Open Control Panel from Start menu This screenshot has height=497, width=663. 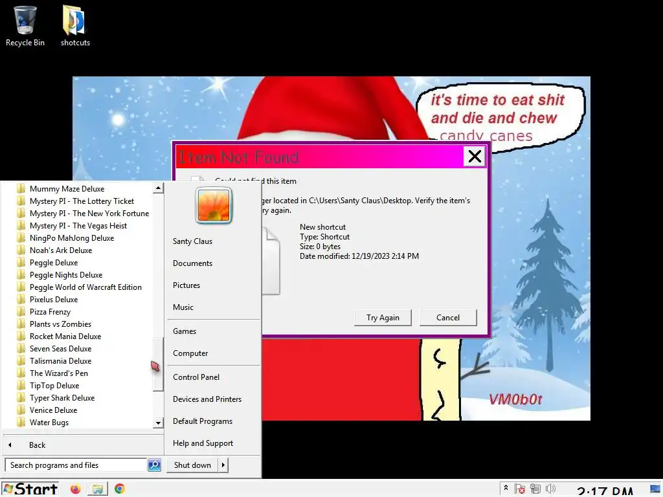pos(196,377)
